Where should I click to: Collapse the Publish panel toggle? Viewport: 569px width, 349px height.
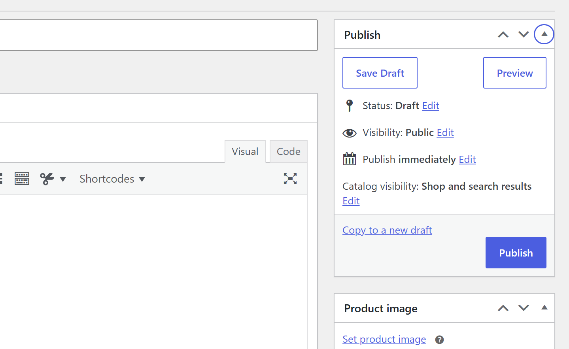(544, 34)
